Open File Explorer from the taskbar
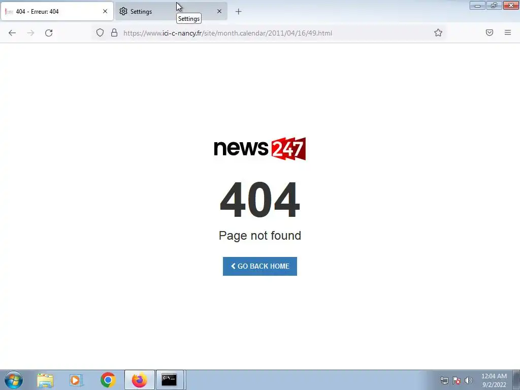This screenshot has width=520, height=390. pos(45,380)
